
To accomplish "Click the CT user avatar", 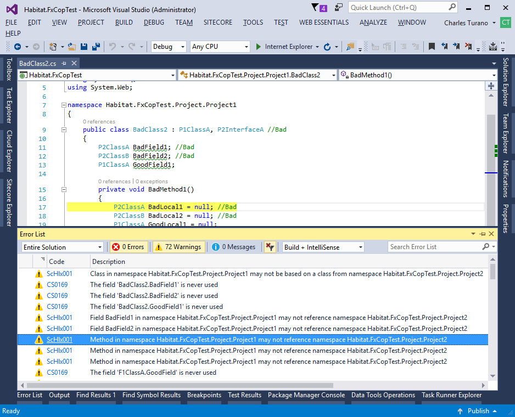I will (506, 22).
